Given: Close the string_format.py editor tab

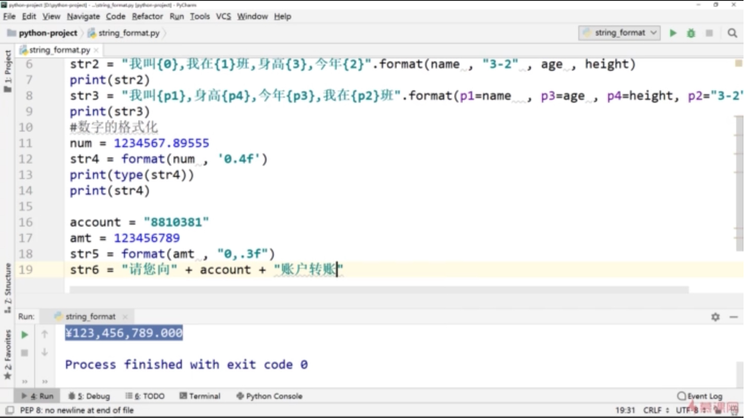Looking at the screenshot, I should pyautogui.click(x=96, y=50).
